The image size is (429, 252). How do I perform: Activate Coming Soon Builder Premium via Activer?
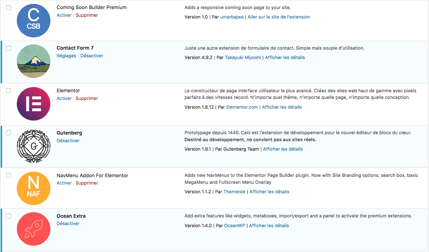[64, 15]
